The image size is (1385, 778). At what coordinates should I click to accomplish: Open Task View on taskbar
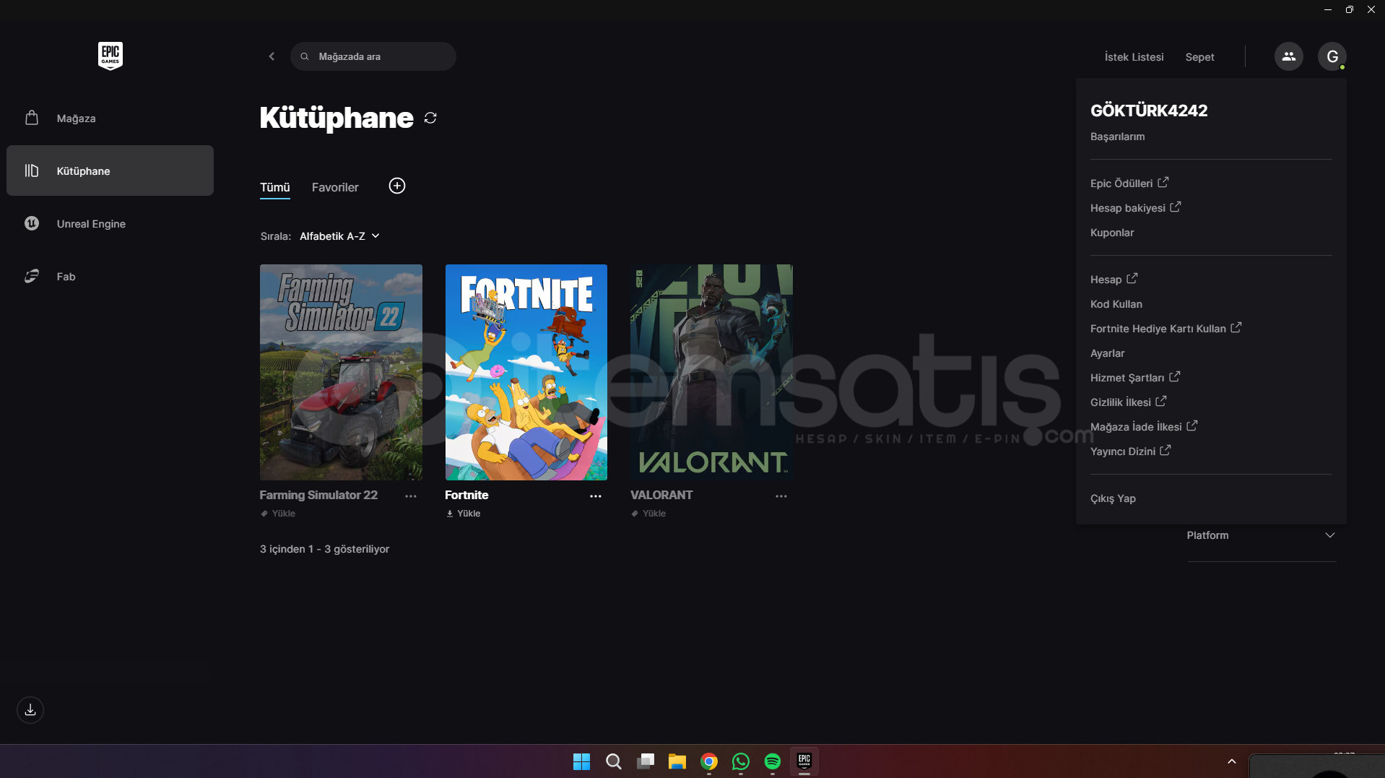646,761
